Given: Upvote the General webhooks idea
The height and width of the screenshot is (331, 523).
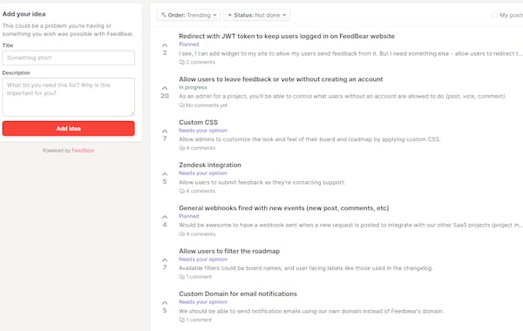Looking at the screenshot, I should [x=165, y=217].
